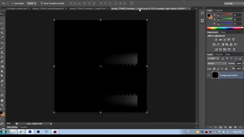Close the fuselage_master.psd tab
Screen dimensions: 244x137
point(29,8)
